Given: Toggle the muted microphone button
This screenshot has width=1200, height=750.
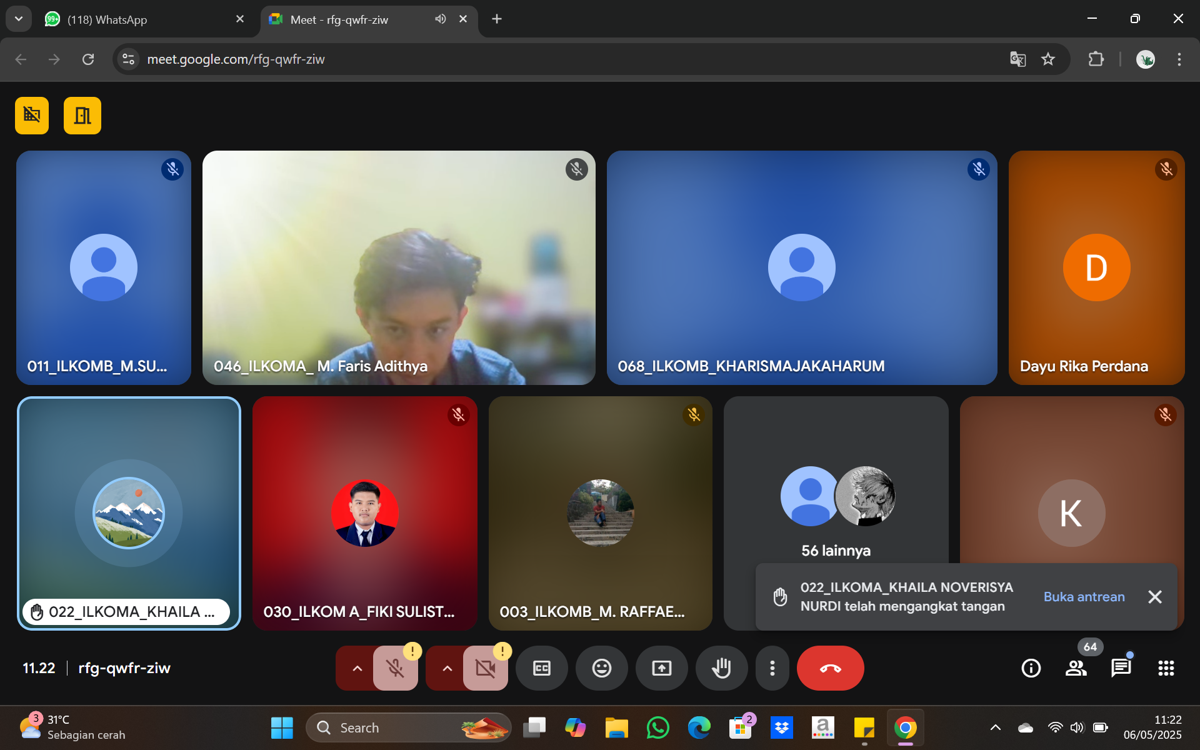Looking at the screenshot, I should click(x=395, y=668).
